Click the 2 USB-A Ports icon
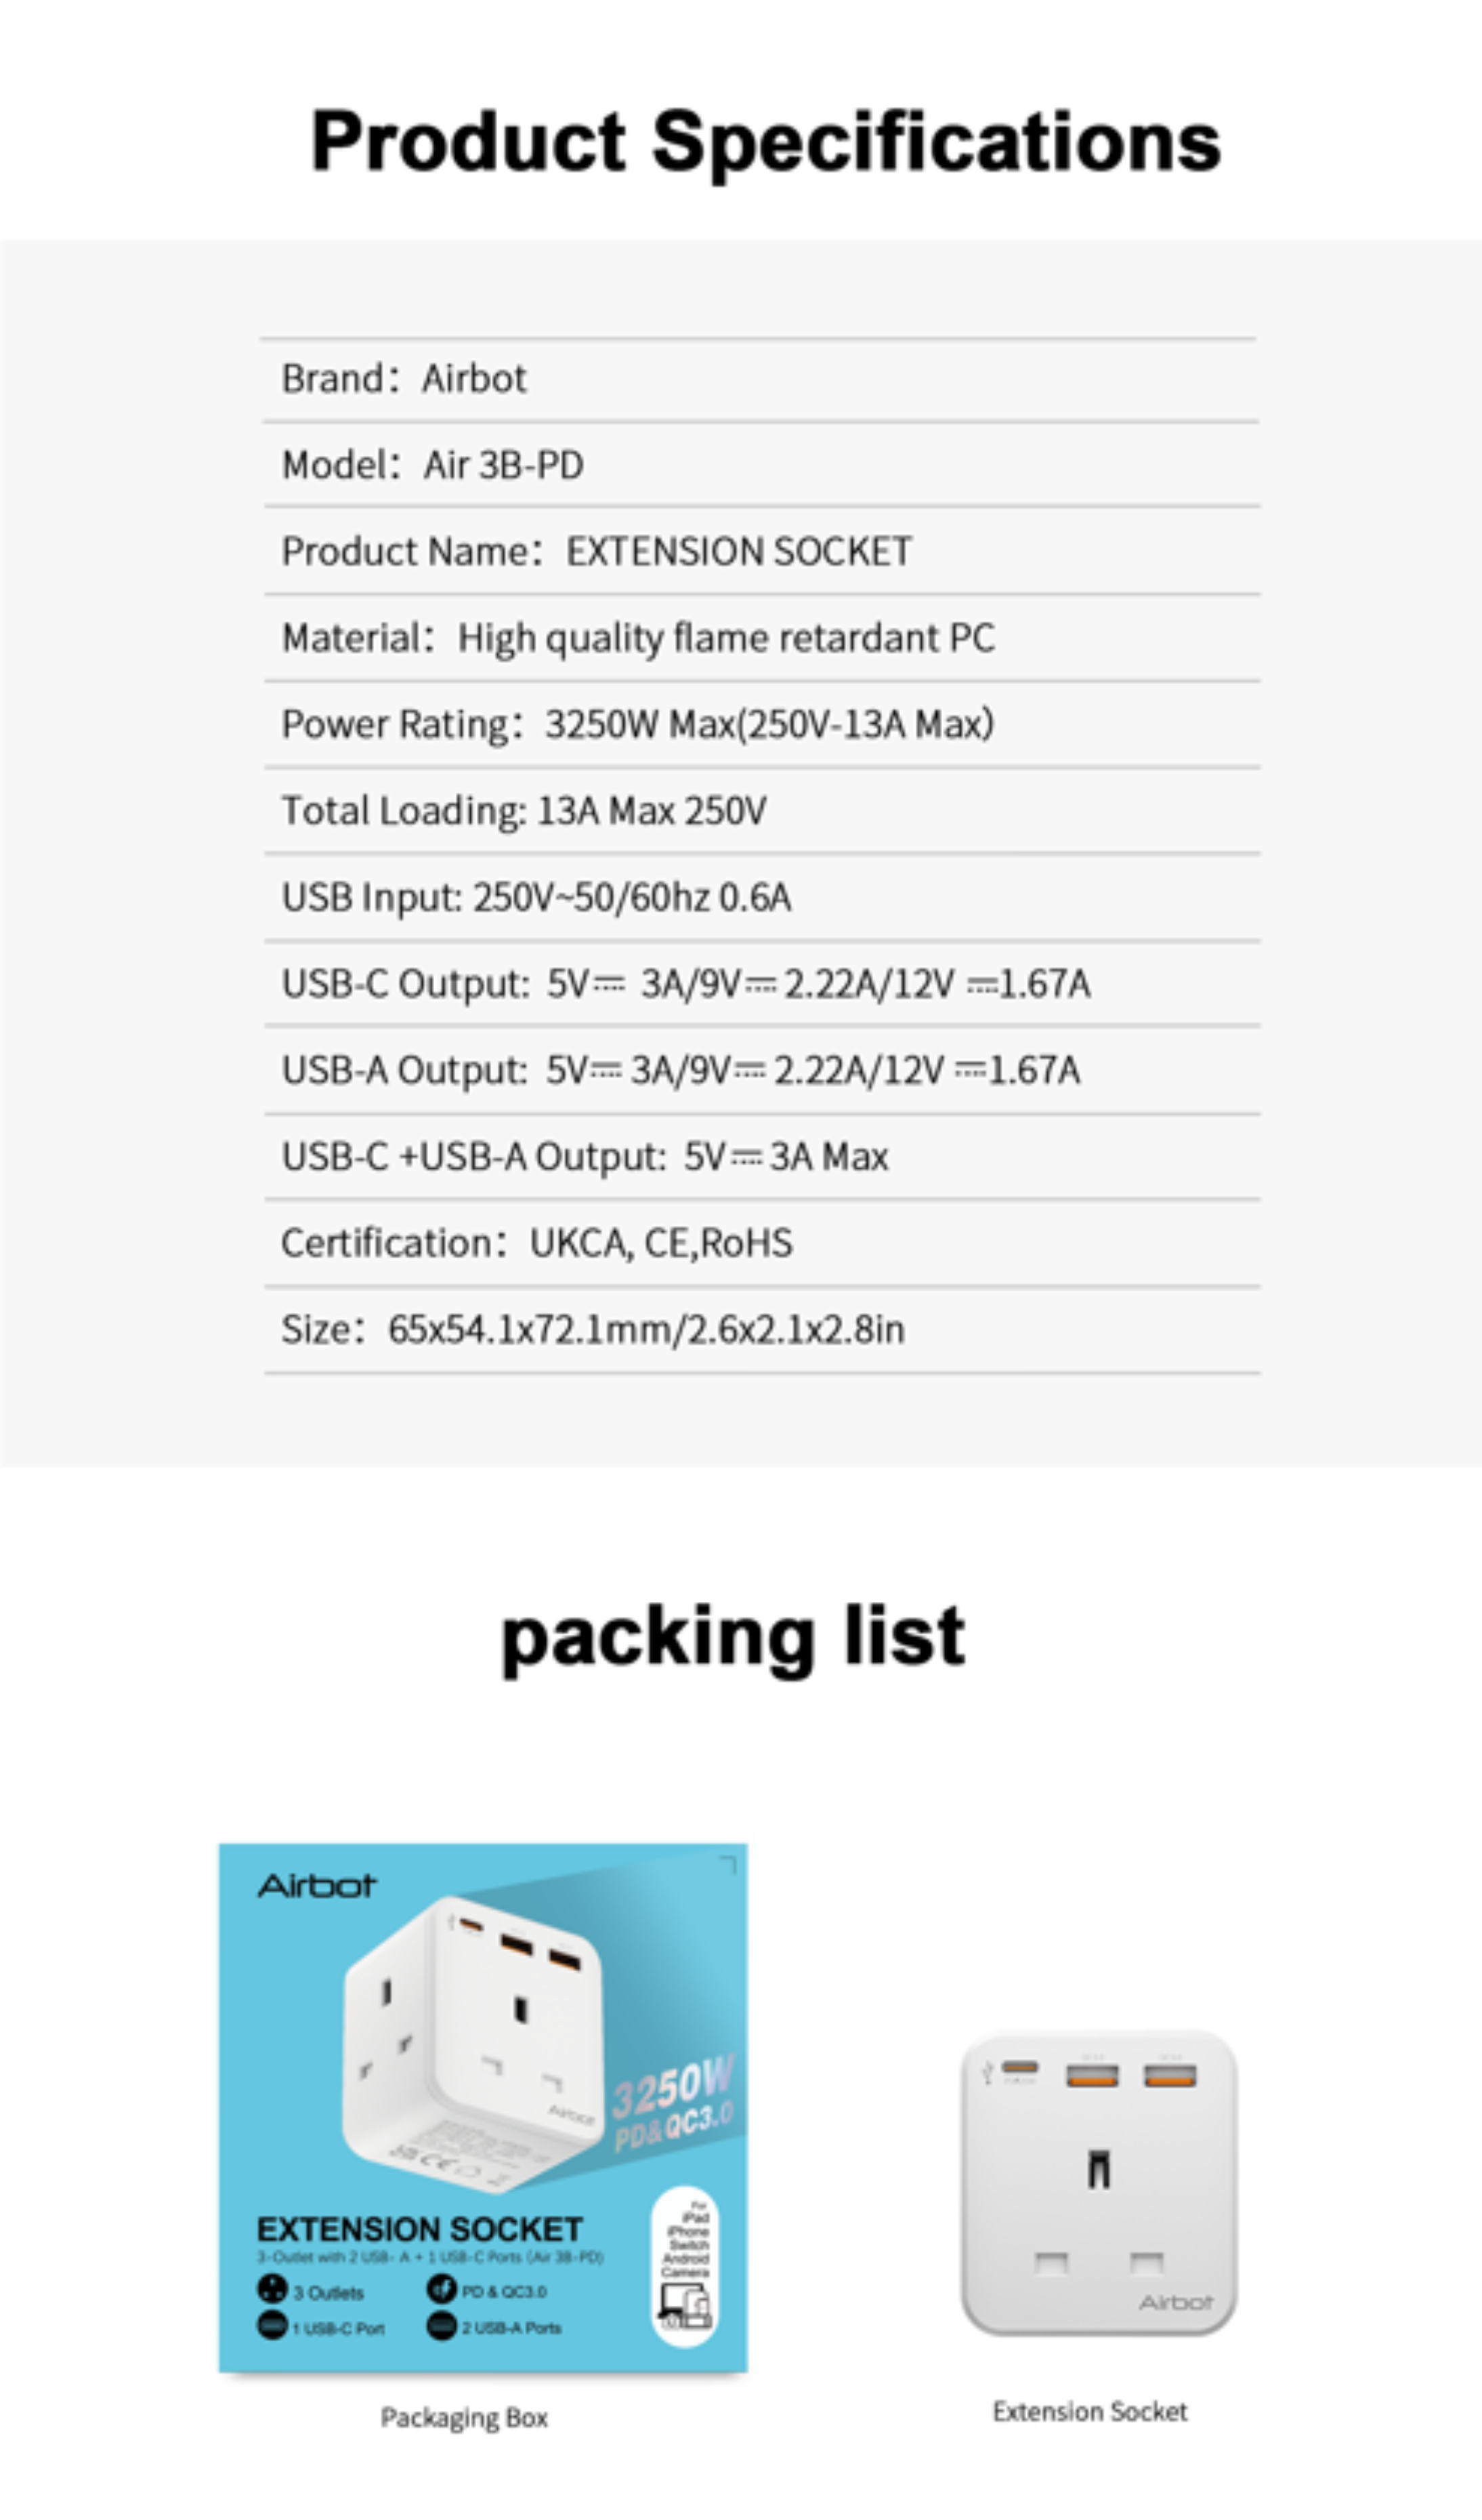The height and width of the screenshot is (2520, 1482). tap(441, 2326)
